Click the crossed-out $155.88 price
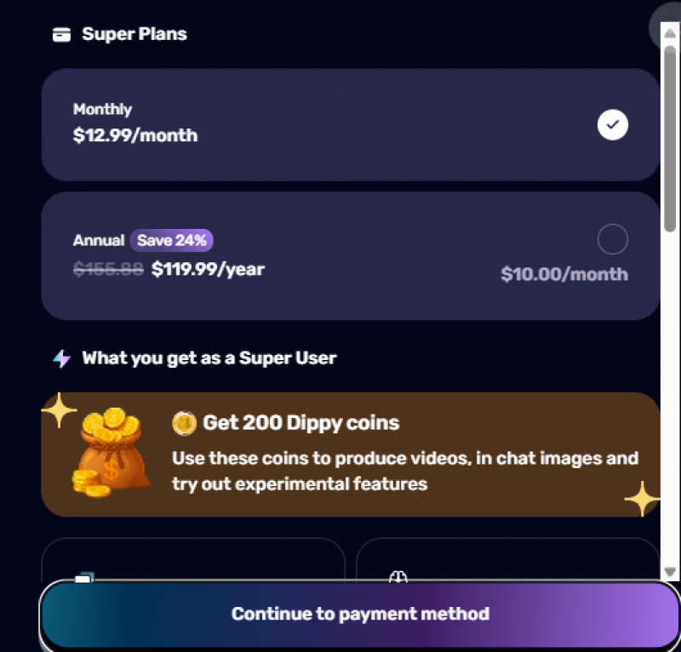The width and height of the screenshot is (681, 652). tap(108, 270)
